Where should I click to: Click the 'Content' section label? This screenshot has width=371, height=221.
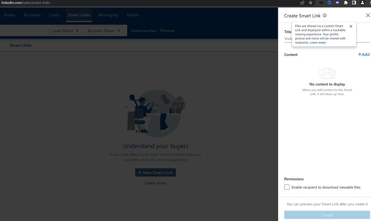(x=291, y=55)
